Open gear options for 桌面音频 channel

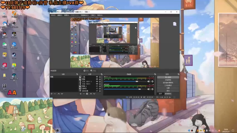click(x=152, y=89)
